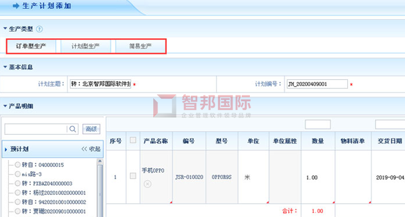Viewport: 405px width, 217px height.
Task: Click 单位 column header
Action: 253,141
